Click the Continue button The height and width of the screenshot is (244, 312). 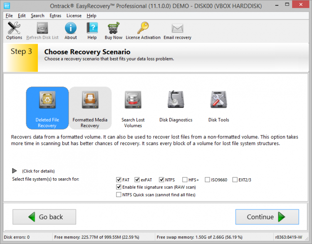coord(267,217)
